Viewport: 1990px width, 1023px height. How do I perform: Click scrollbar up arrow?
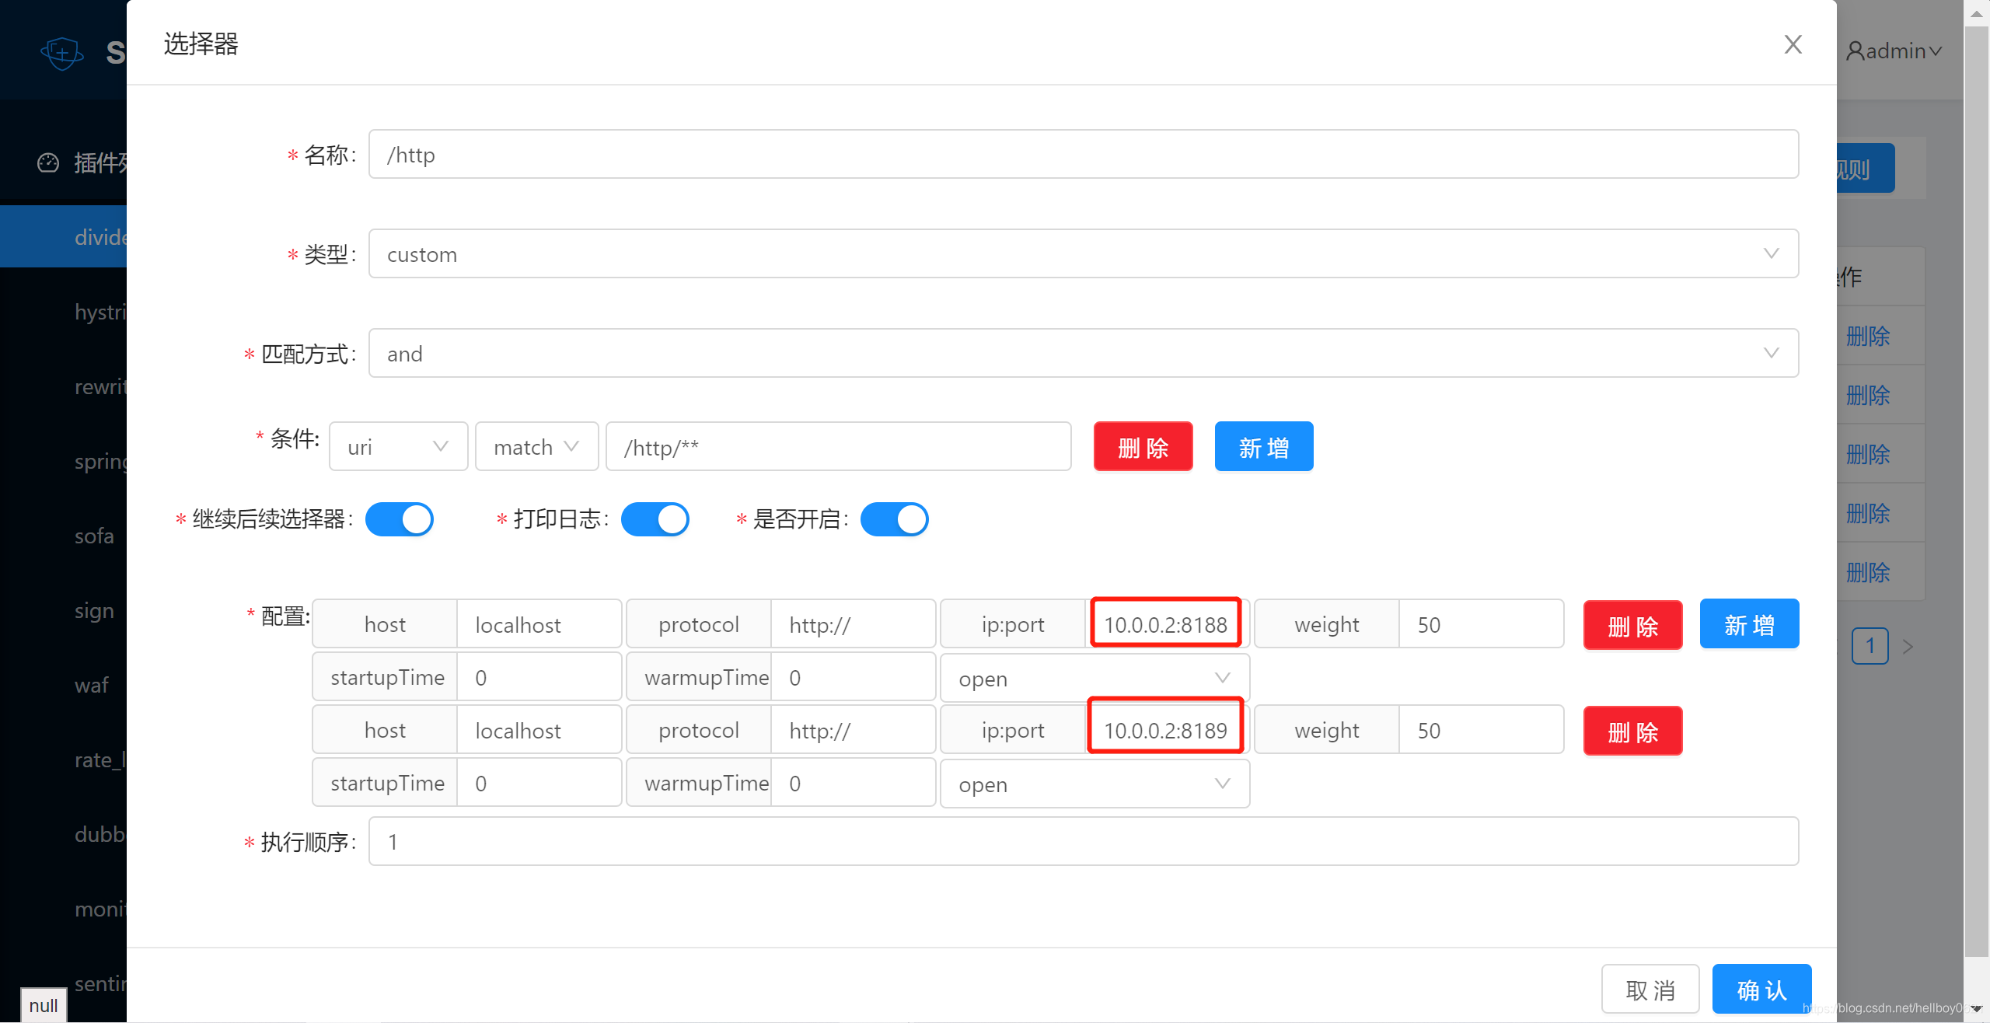click(x=1976, y=13)
